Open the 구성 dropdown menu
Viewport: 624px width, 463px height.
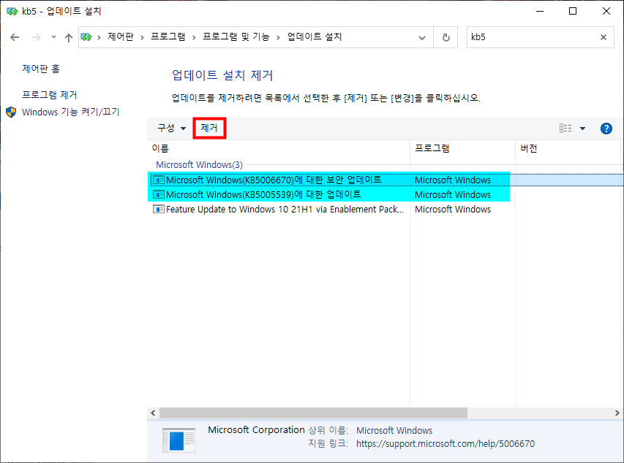[171, 128]
